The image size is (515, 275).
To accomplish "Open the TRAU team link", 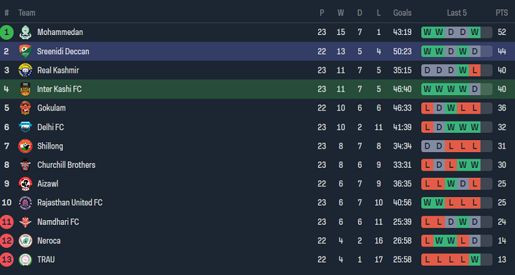I will [46, 260].
